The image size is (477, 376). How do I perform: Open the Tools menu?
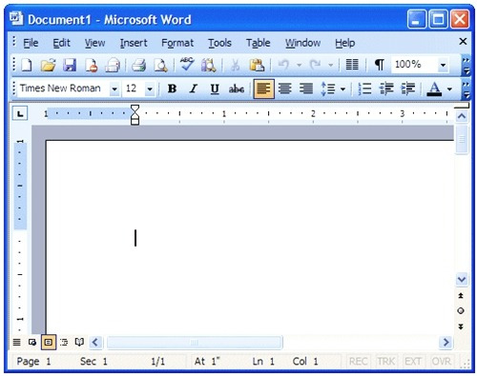point(219,43)
